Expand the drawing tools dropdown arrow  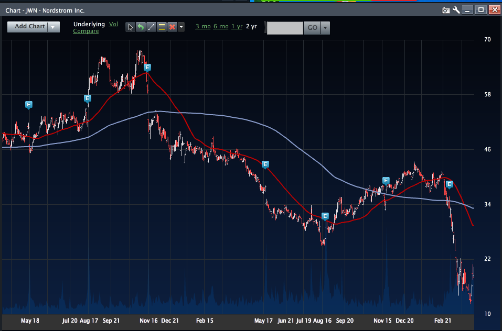181,27
